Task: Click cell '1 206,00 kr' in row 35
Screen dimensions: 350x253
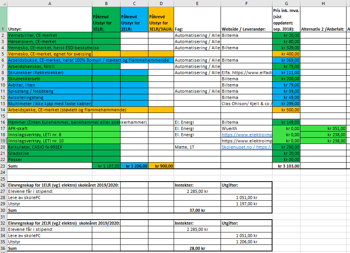Action: pyautogui.click(x=247, y=242)
